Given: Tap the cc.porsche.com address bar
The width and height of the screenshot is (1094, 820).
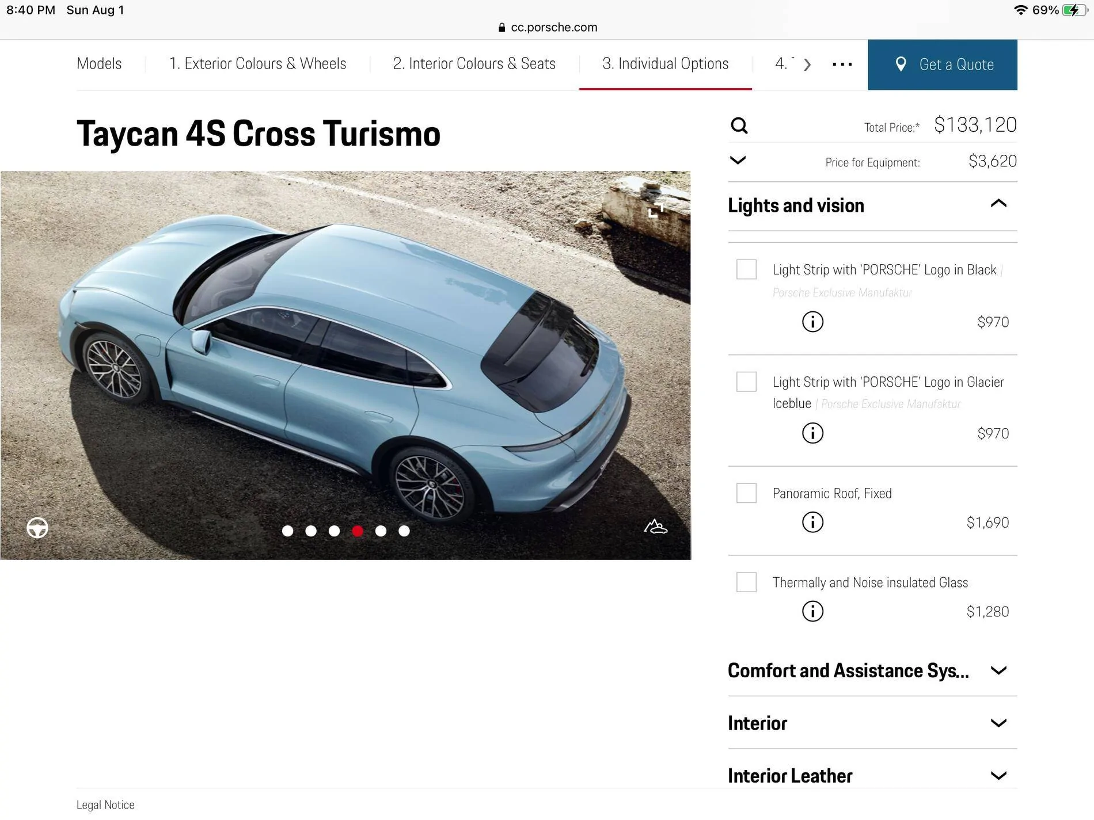Looking at the screenshot, I should click(548, 27).
